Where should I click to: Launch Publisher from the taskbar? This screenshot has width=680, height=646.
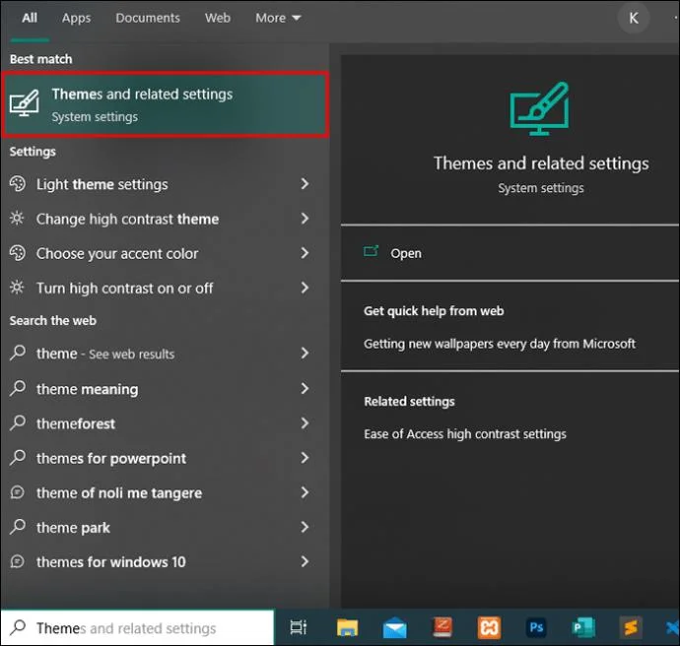tap(583, 627)
